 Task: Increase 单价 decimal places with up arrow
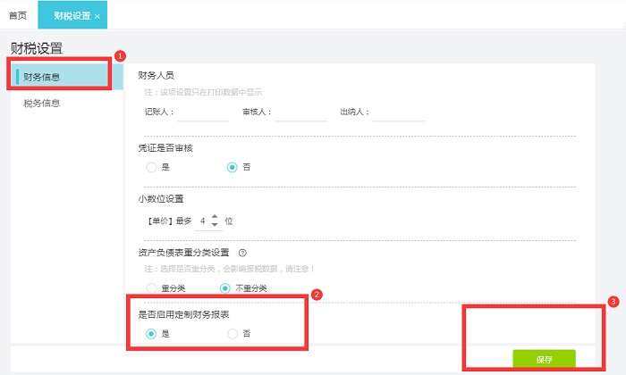[x=215, y=216]
